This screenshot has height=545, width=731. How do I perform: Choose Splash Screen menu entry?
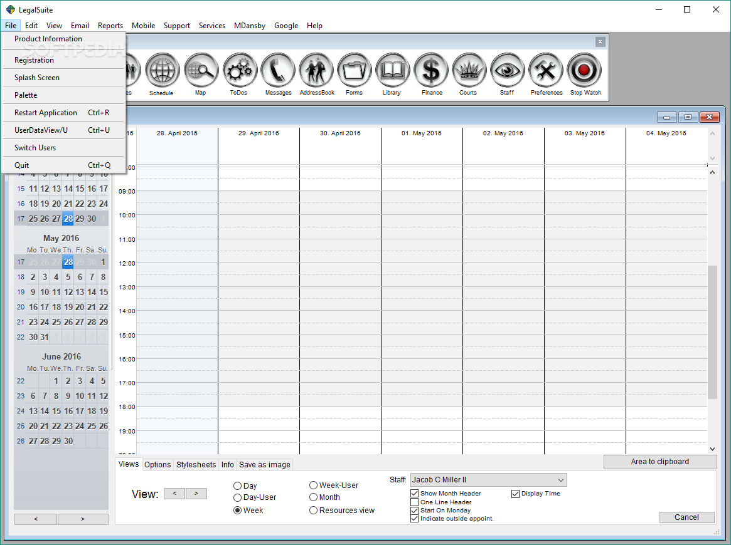(63, 78)
